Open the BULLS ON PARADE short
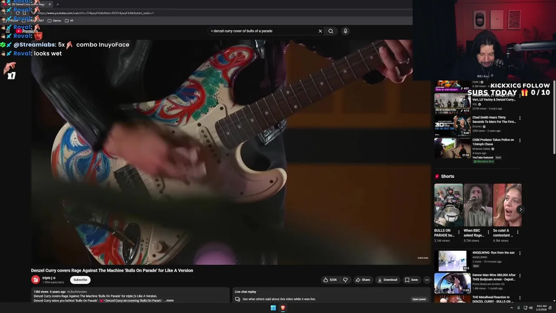The width and height of the screenshot is (556, 313). pyautogui.click(x=448, y=205)
